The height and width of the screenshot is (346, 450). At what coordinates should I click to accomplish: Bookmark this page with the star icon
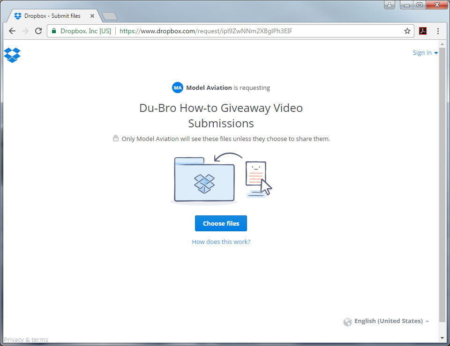click(407, 31)
